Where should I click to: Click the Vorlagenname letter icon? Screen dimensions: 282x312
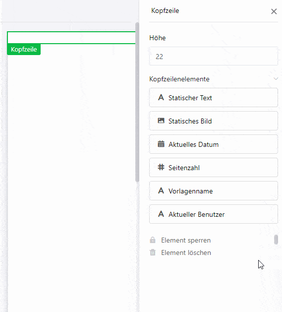coord(161,190)
